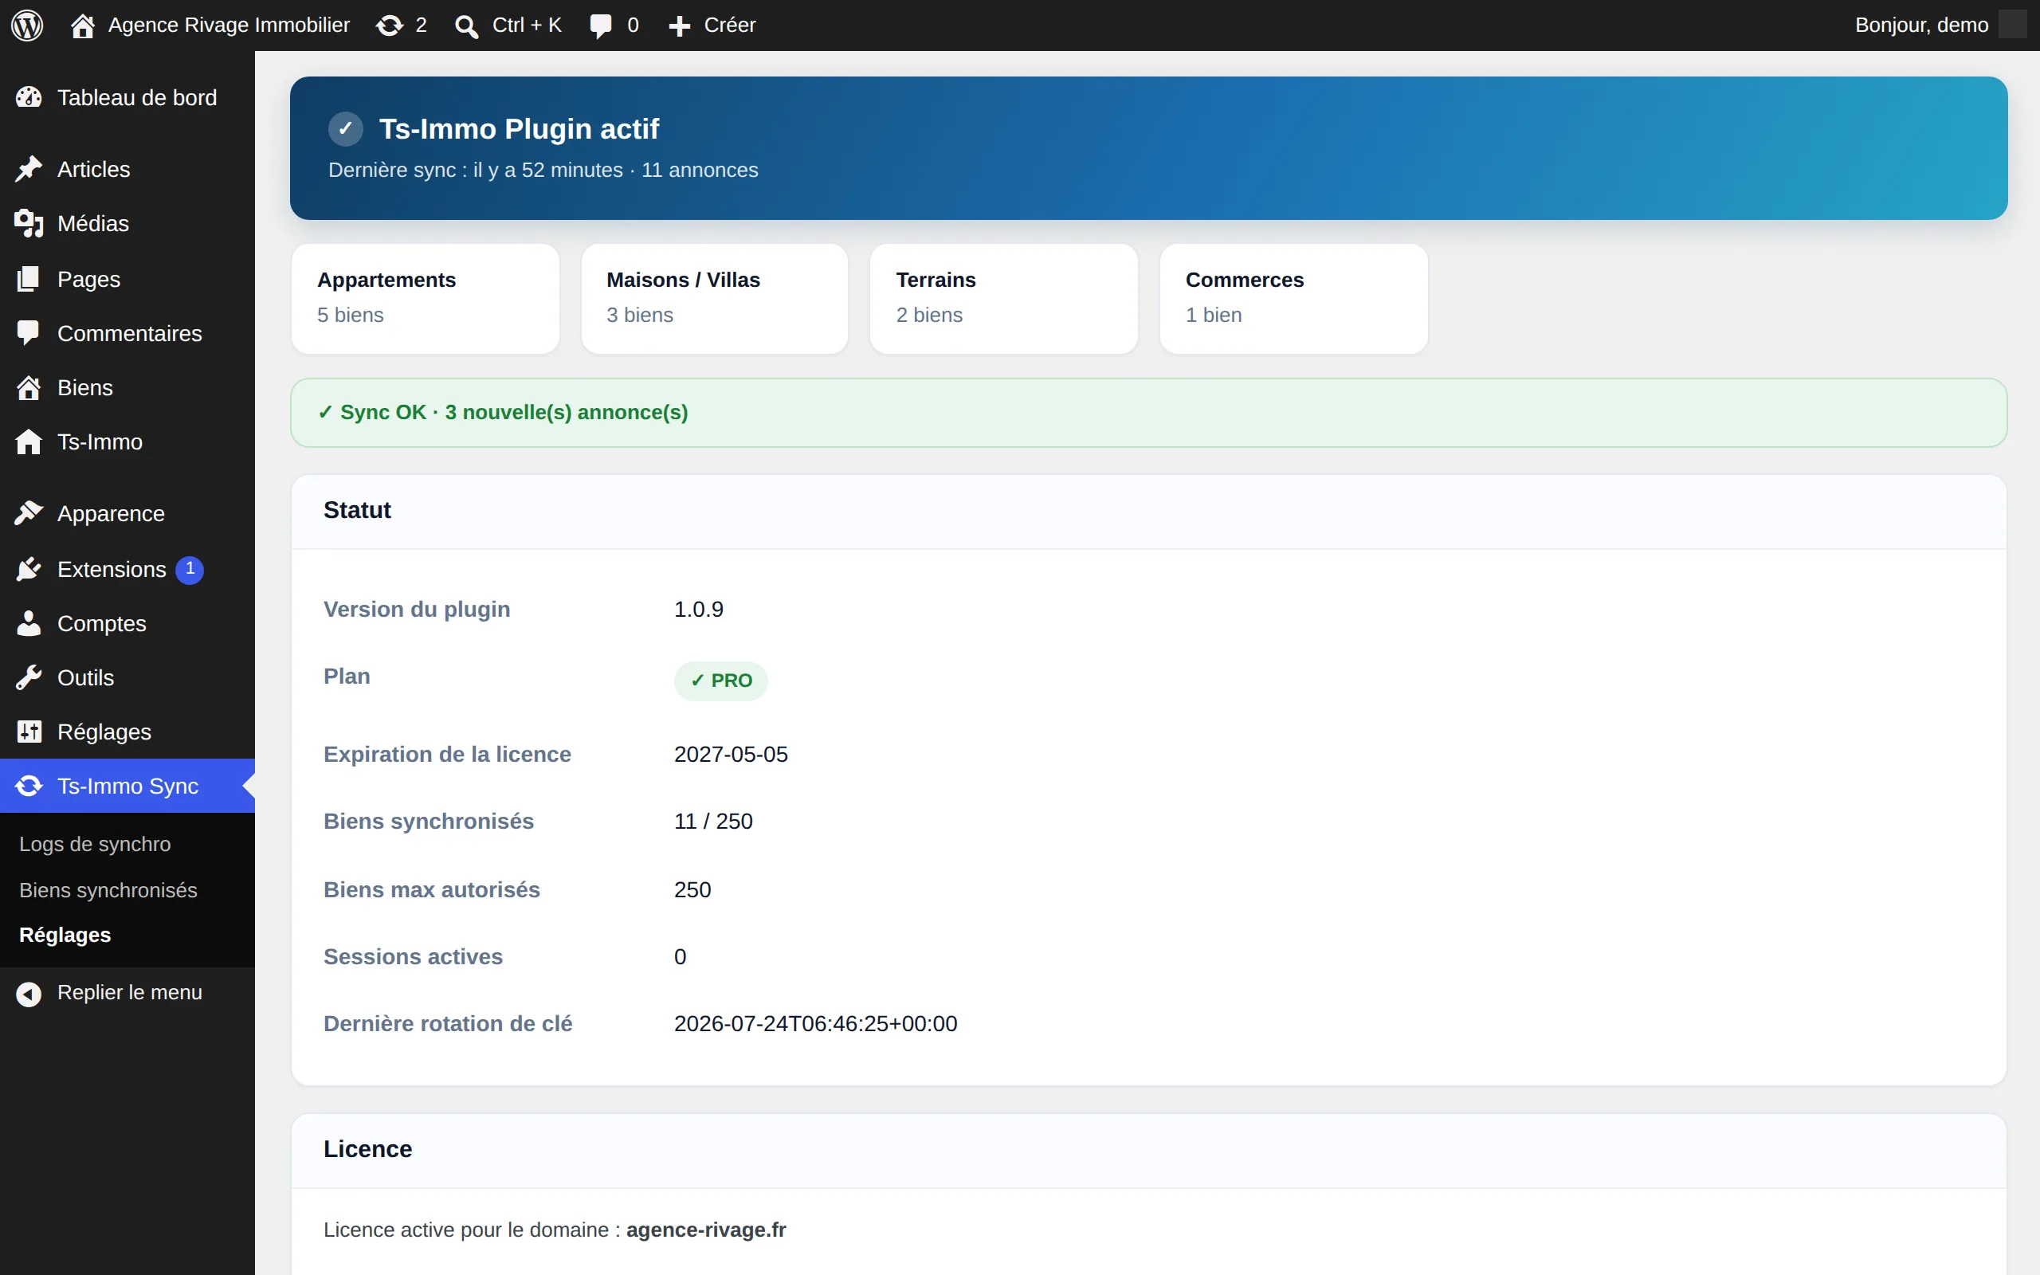Click the Ts-Immo Sync rotating arrows icon
Screen dimensions: 2040x1275
click(29, 786)
